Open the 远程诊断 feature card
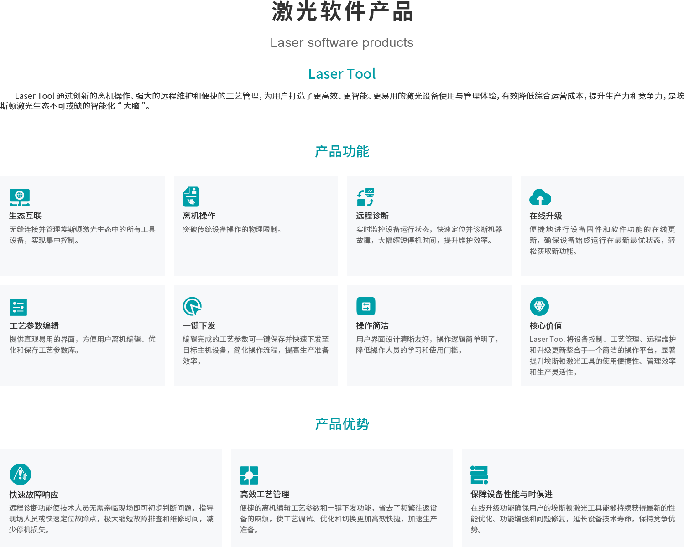This screenshot has width=684, height=547. [429, 226]
